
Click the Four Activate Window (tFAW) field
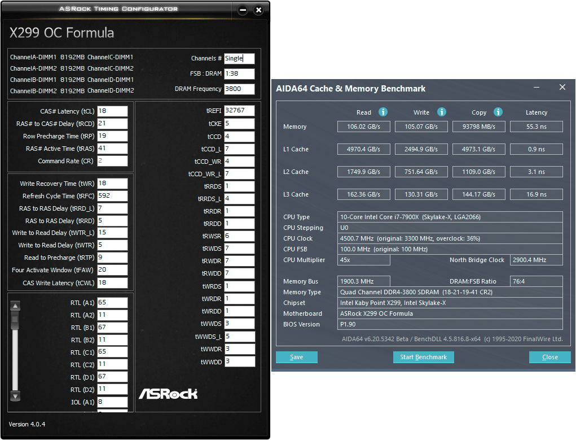(x=112, y=270)
